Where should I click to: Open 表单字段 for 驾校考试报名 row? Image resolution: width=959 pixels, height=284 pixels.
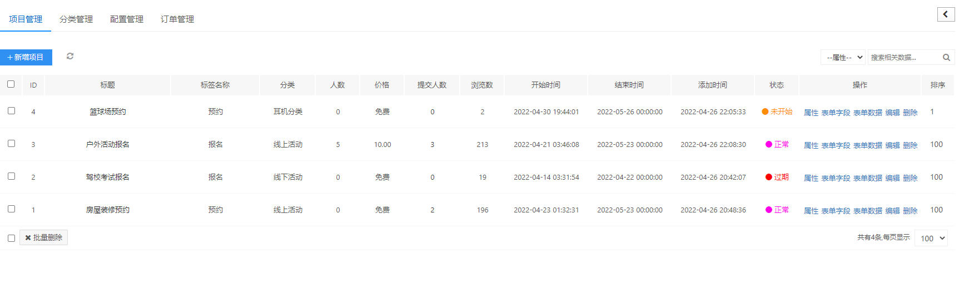pyautogui.click(x=836, y=178)
